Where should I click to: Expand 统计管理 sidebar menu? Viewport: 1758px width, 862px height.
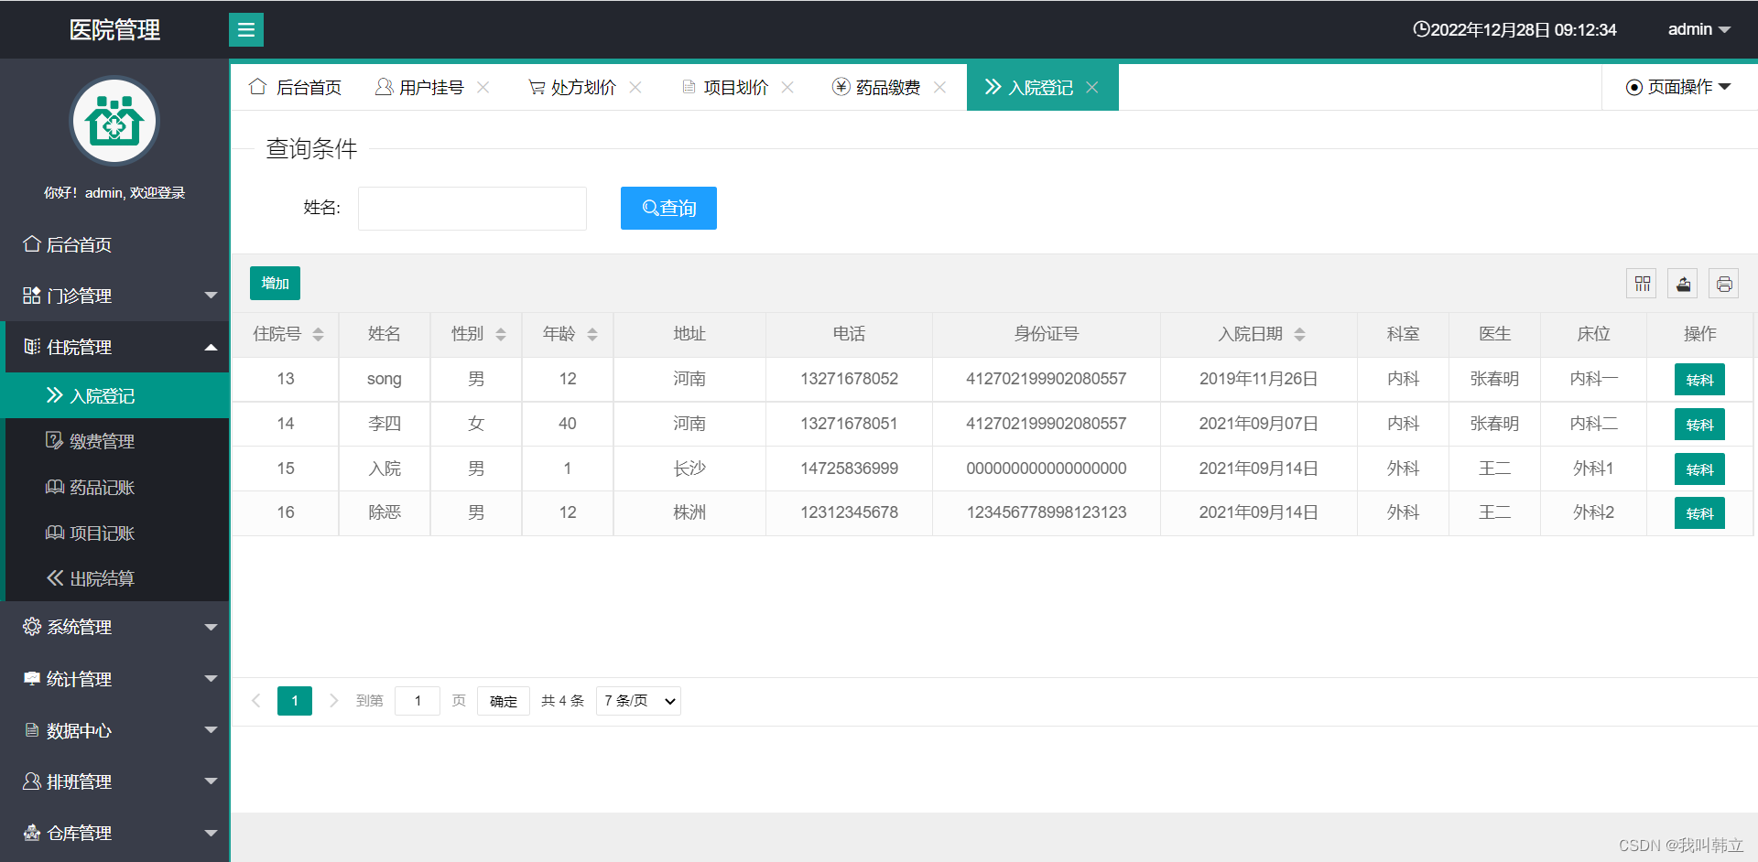tap(114, 679)
